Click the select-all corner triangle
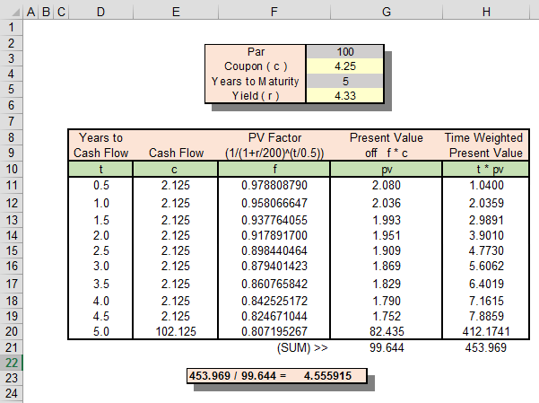Image resolution: width=539 pixels, height=403 pixels. point(15,13)
